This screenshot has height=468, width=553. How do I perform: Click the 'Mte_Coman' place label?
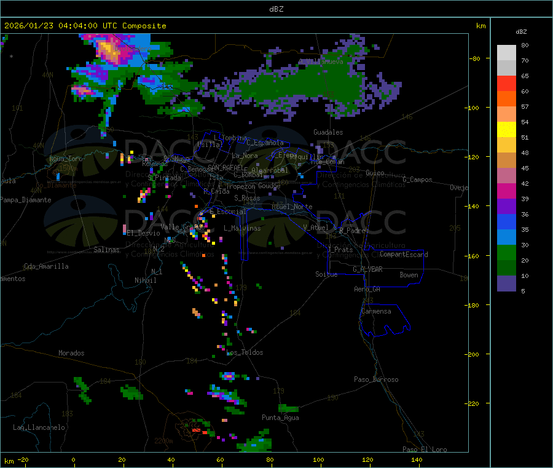point(327,162)
